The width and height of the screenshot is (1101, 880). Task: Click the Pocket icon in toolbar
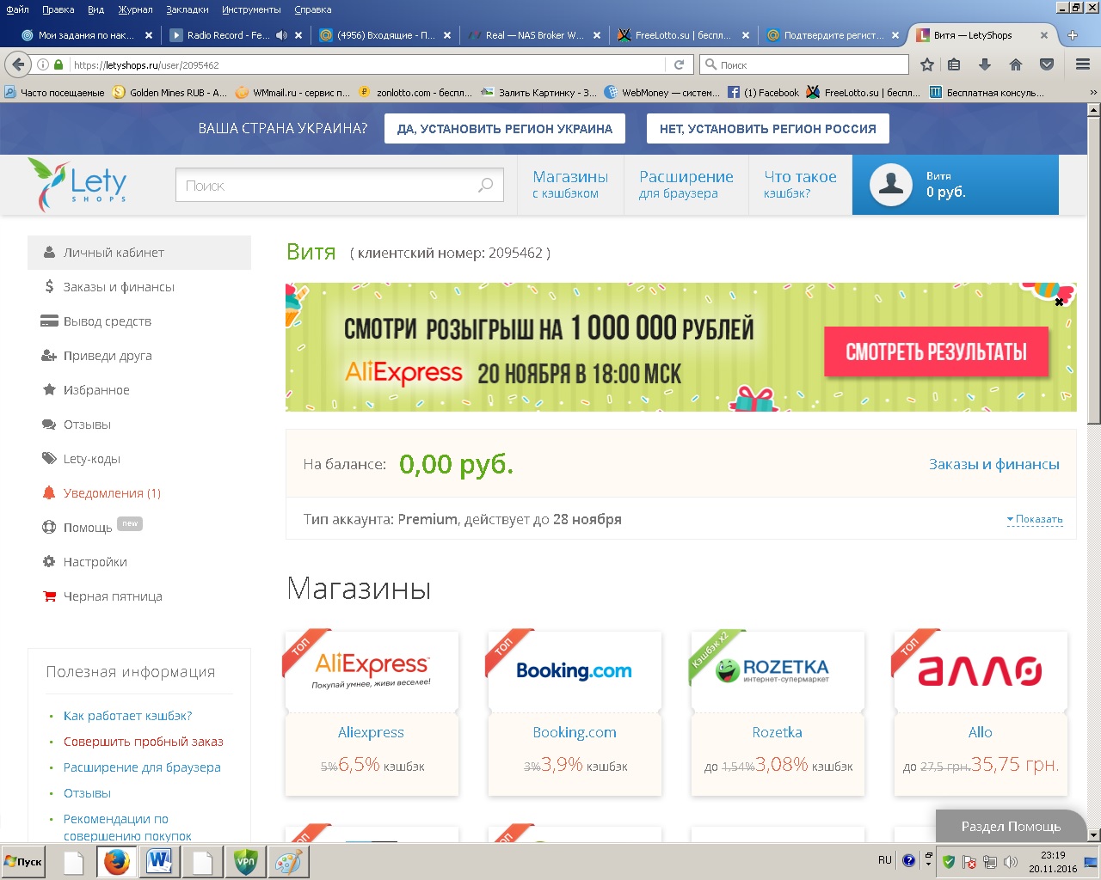(1047, 64)
